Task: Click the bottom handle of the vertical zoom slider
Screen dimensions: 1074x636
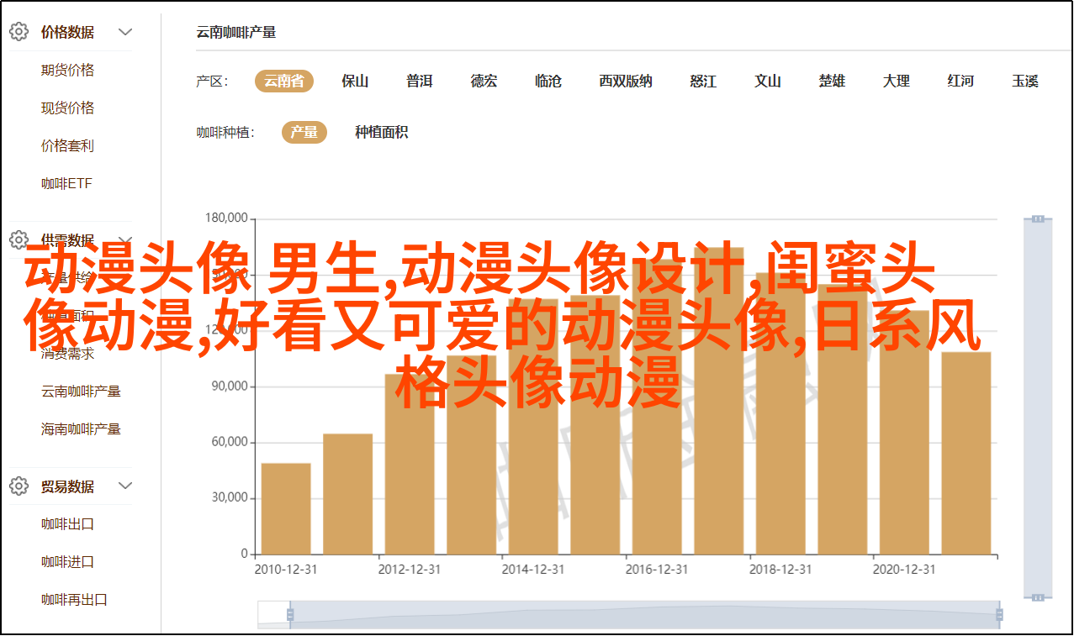Action: pyautogui.click(x=1038, y=597)
